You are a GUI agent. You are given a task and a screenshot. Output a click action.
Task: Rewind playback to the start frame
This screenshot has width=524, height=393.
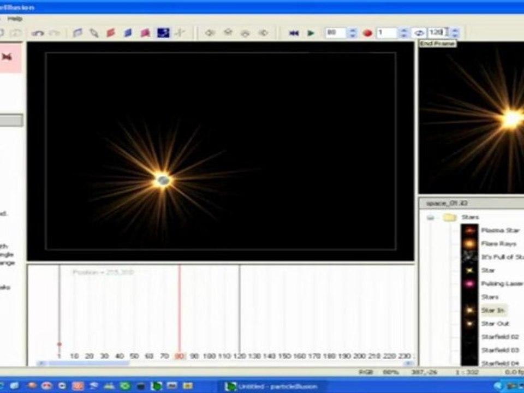[294, 33]
